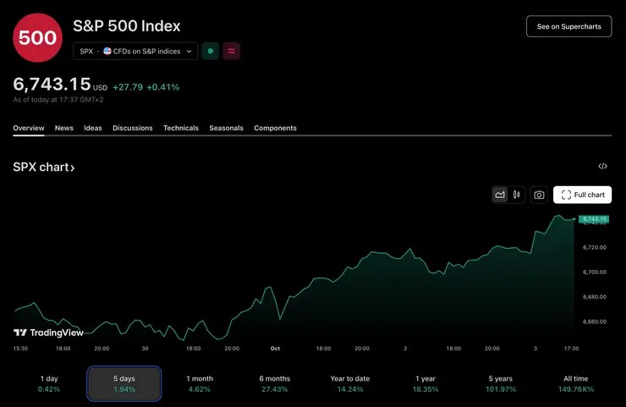Switch to the Components tab
Screen dimensions: 626x407
(275, 128)
